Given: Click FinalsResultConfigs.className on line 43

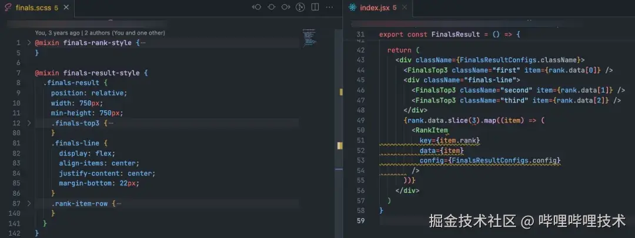Looking at the screenshot, I should [x=518, y=60].
